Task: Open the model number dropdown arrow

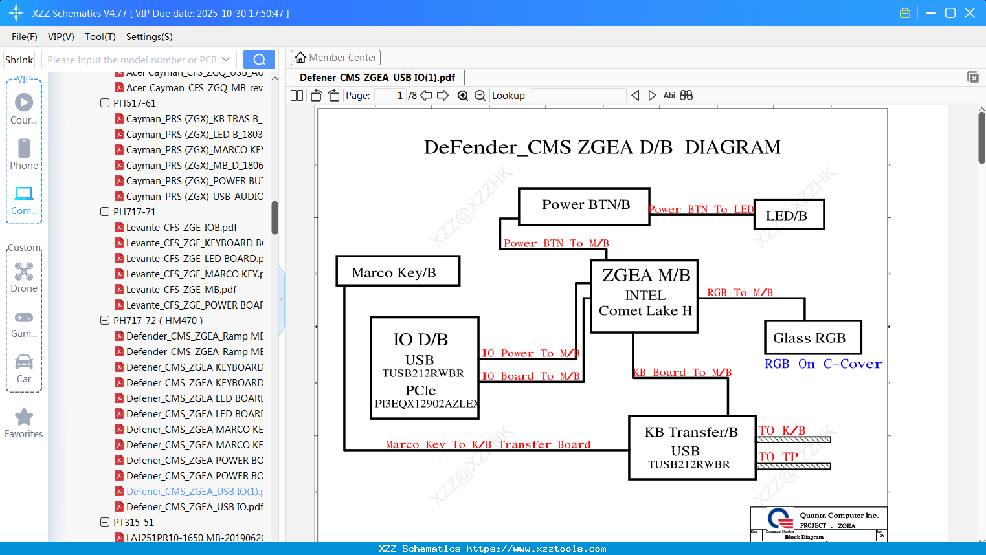Action: (x=226, y=60)
